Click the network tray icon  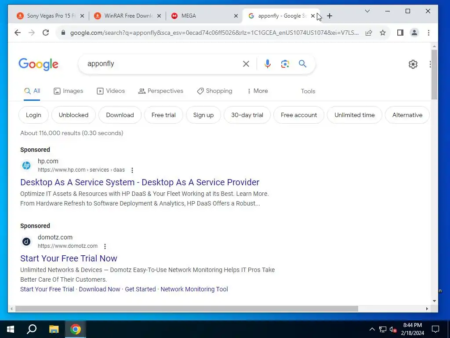383,329
